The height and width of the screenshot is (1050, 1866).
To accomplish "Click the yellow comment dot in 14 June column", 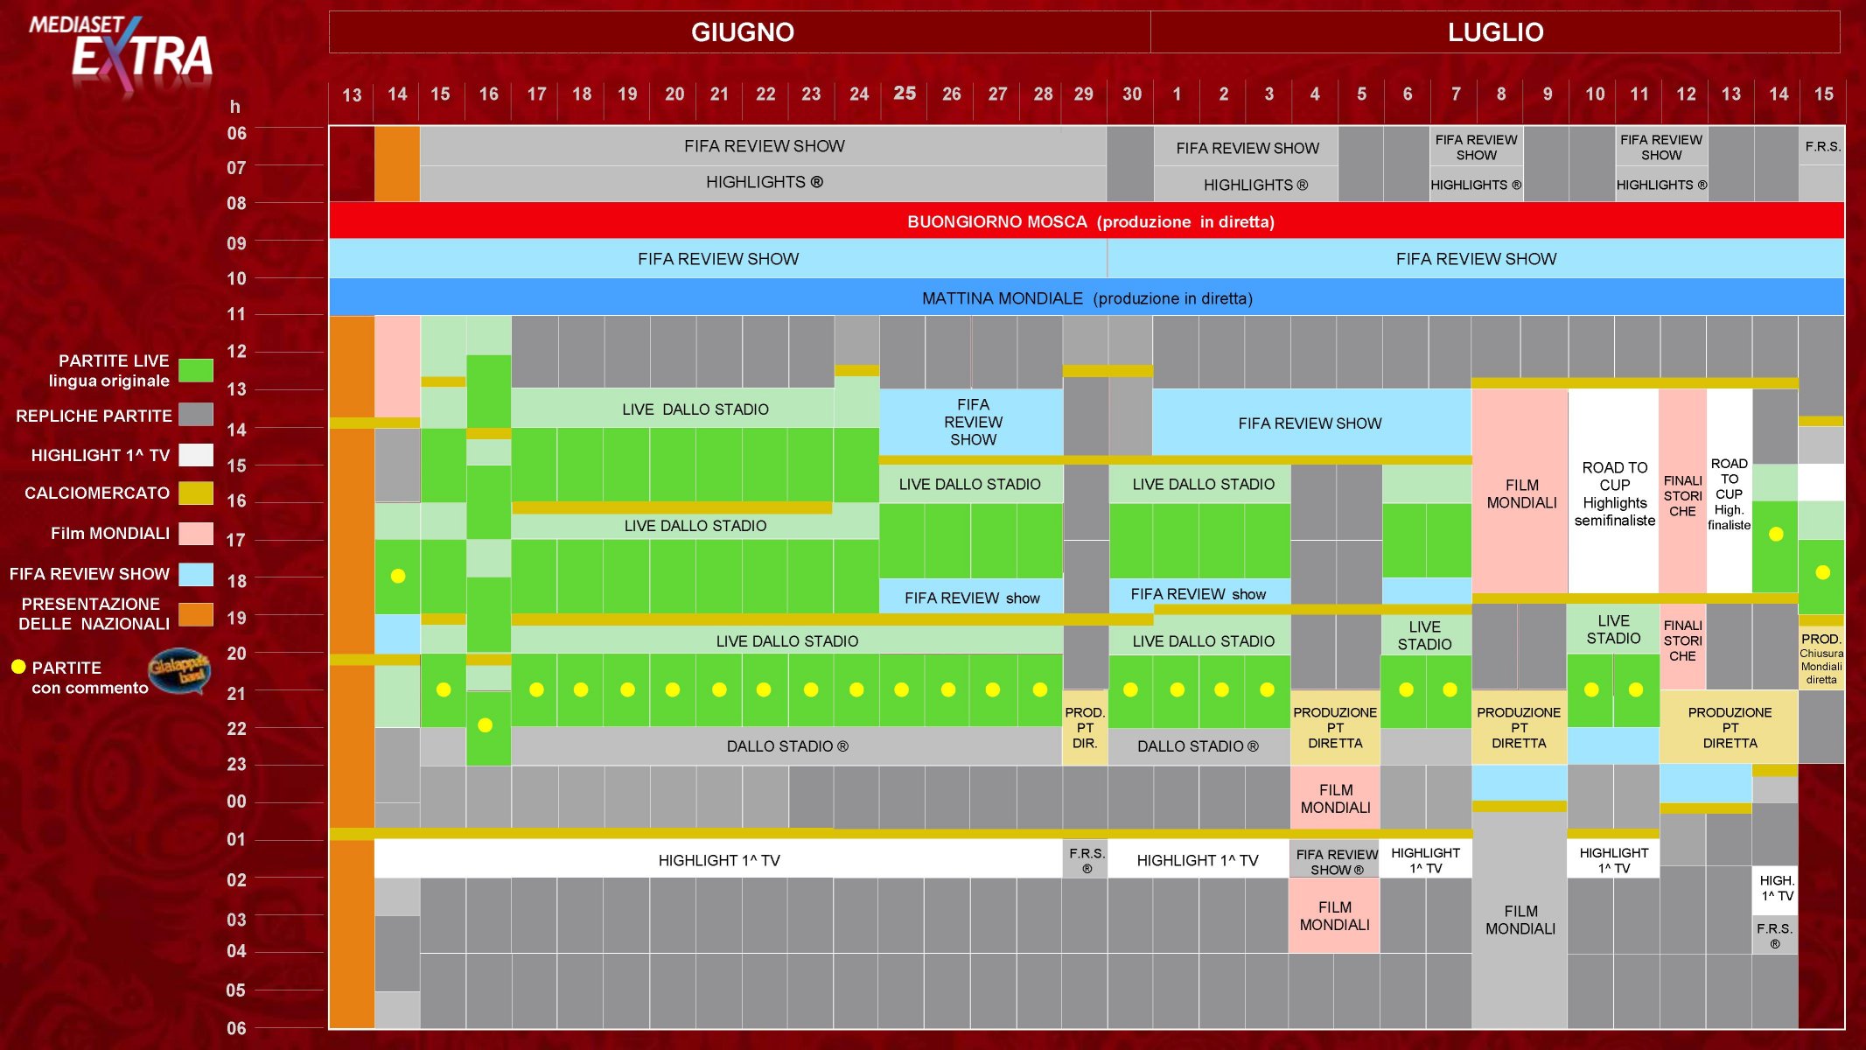I will point(398,576).
